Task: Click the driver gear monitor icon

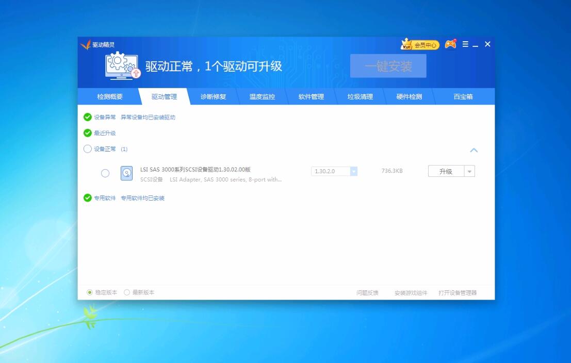Action: point(122,65)
